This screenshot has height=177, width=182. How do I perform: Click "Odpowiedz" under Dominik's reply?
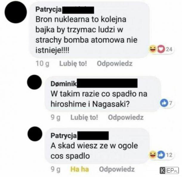[126, 117]
